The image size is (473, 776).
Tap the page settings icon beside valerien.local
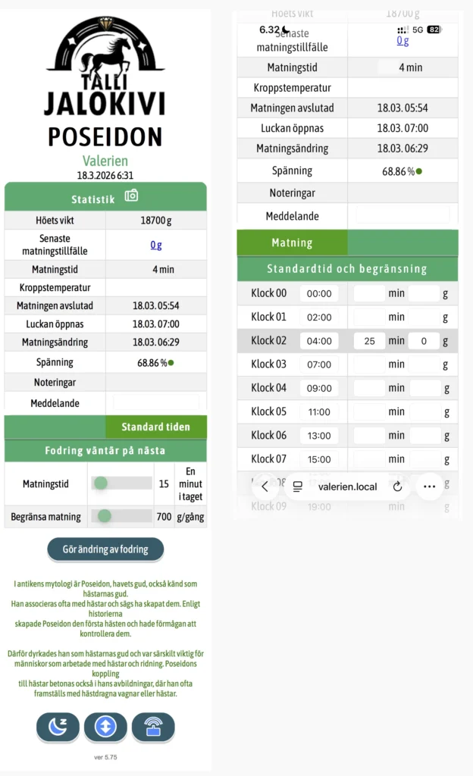tap(297, 487)
